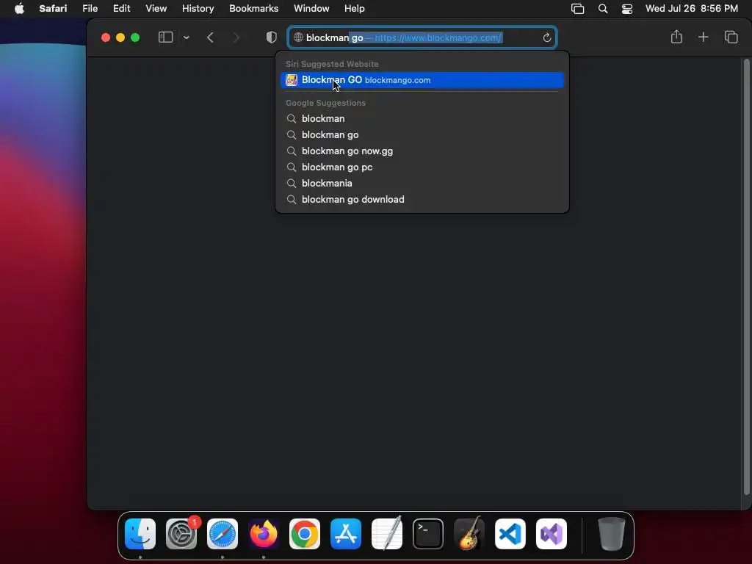Open System Preferences from the Dock
Image resolution: width=752 pixels, height=564 pixels.
pos(181,534)
